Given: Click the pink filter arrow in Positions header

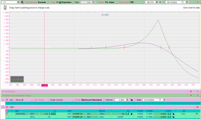Looking at the screenshot, I should [191, 96].
